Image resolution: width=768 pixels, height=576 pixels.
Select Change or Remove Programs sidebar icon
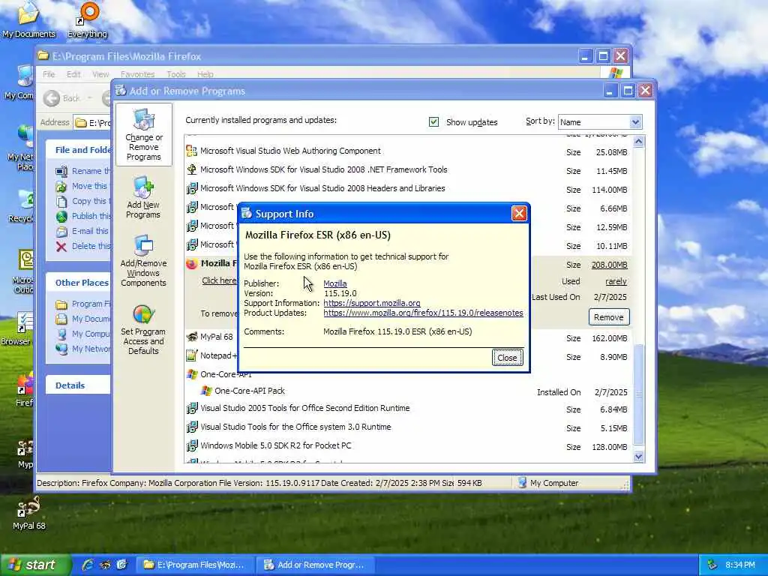143,135
